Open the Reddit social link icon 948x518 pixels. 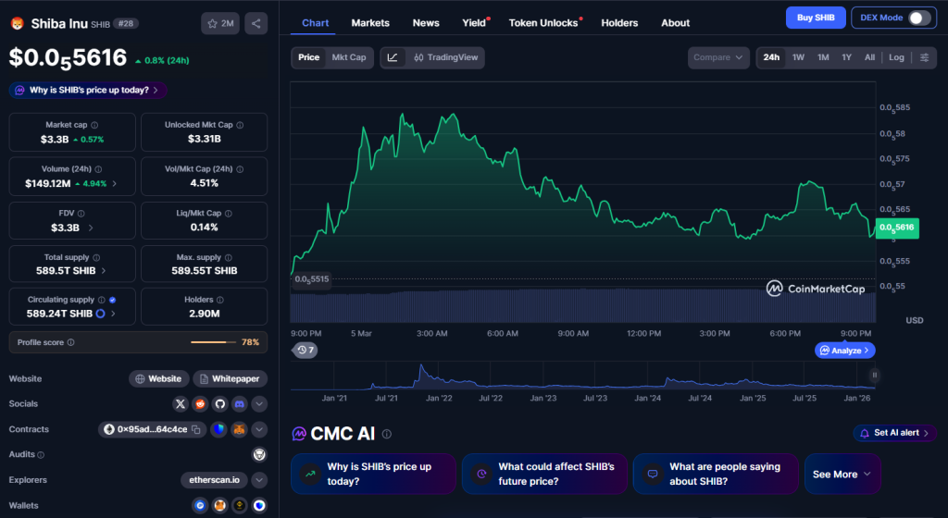200,404
